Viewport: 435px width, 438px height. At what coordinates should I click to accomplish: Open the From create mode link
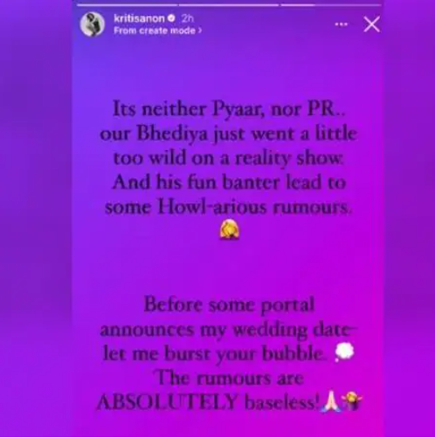point(157,31)
